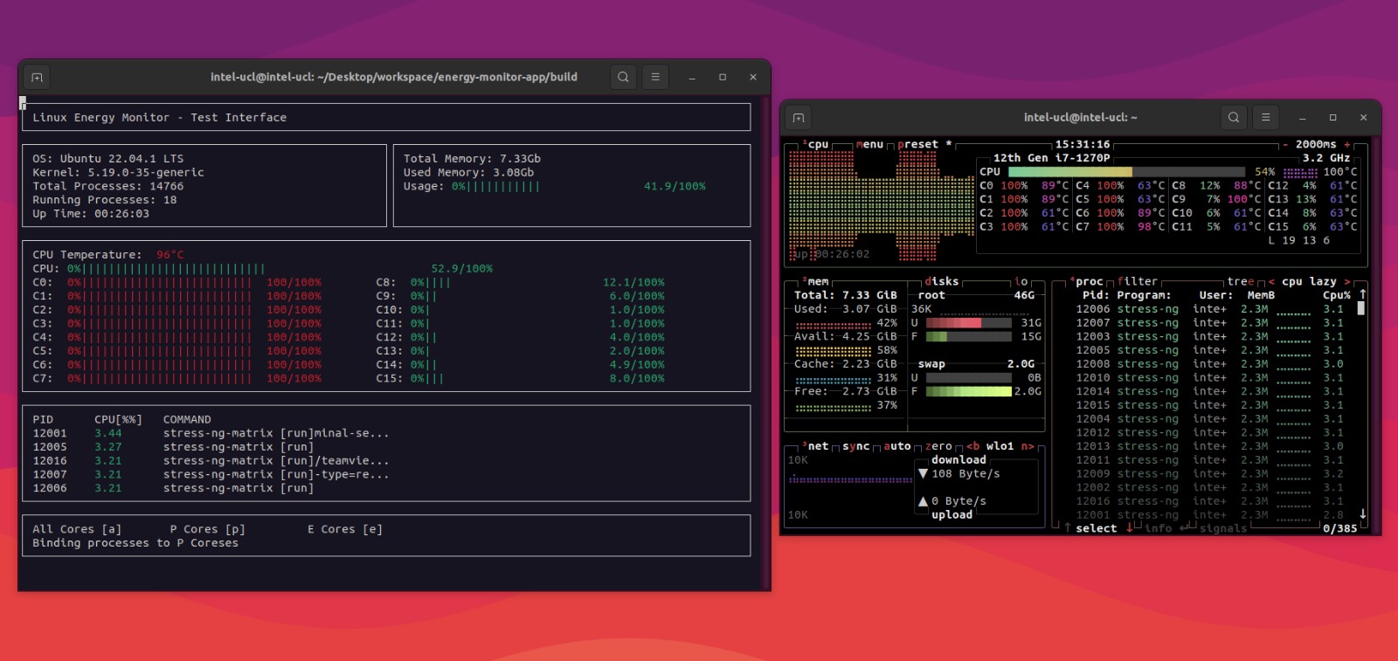This screenshot has width=1398, height=661.
Task: Click red select down arrow in proc footer
Action: tap(1130, 528)
